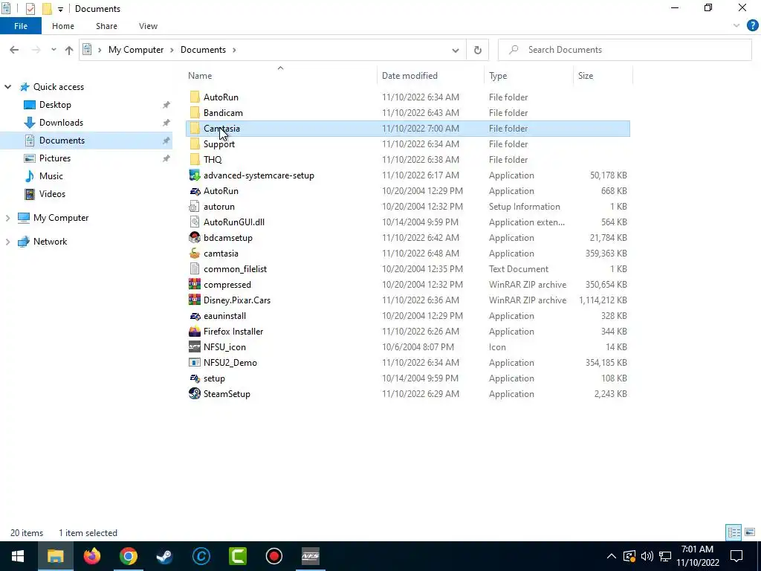761x571 pixels.
Task: Open Google Chrome from the taskbar
Action: [128, 556]
